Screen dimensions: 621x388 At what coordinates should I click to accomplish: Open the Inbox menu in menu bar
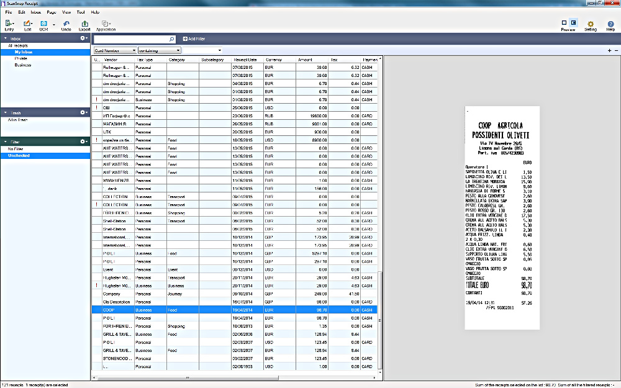click(36, 12)
